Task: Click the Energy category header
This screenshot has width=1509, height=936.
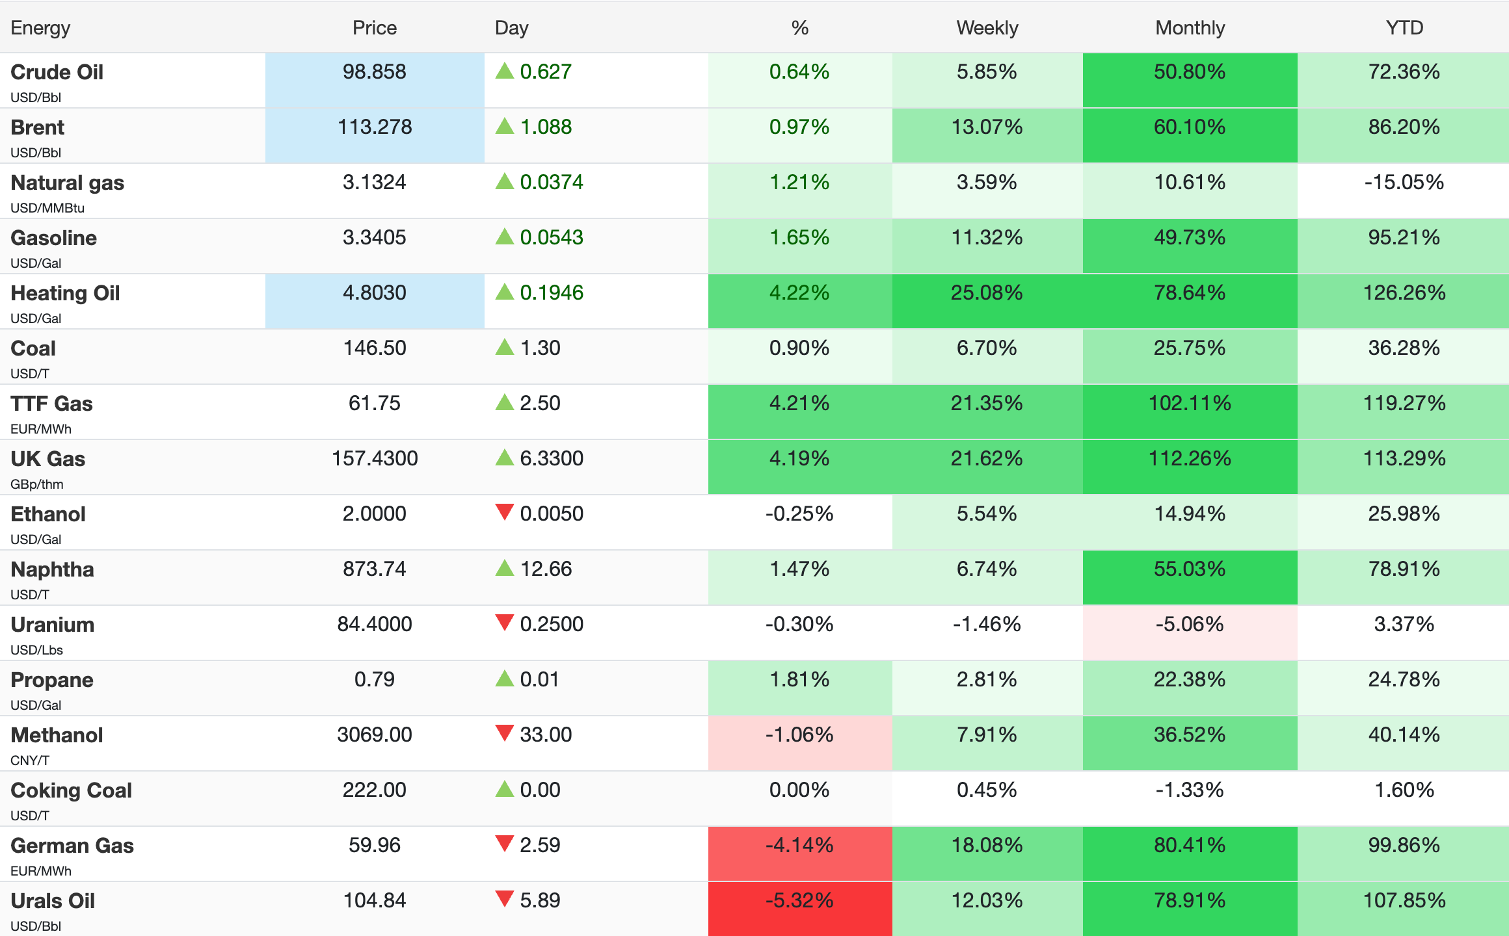Action: 40,28
